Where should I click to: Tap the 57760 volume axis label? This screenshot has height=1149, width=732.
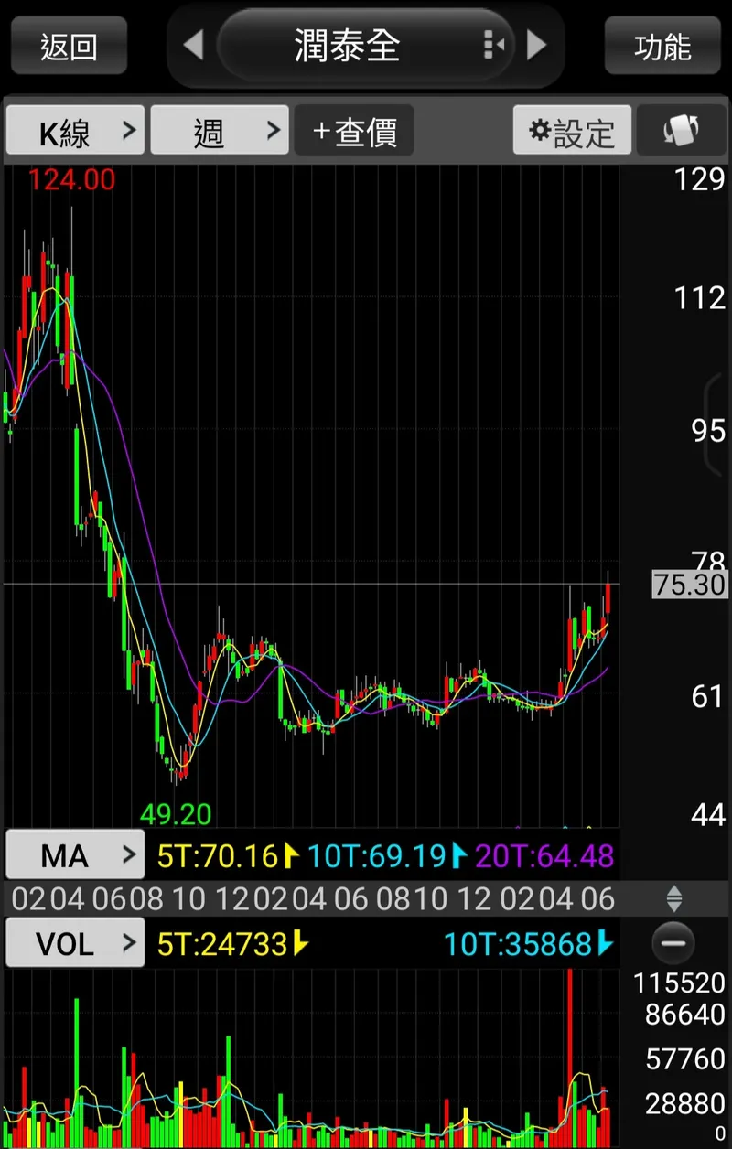point(686,1059)
